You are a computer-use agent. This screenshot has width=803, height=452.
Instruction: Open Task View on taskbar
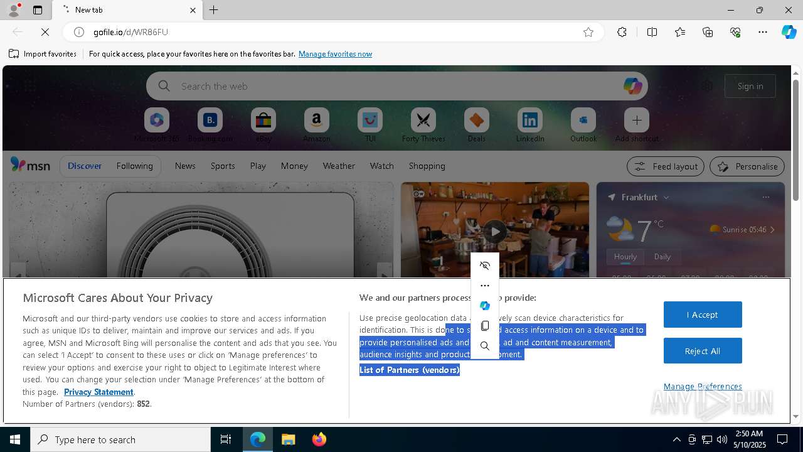pyautogui.click(x=226, y=439)
